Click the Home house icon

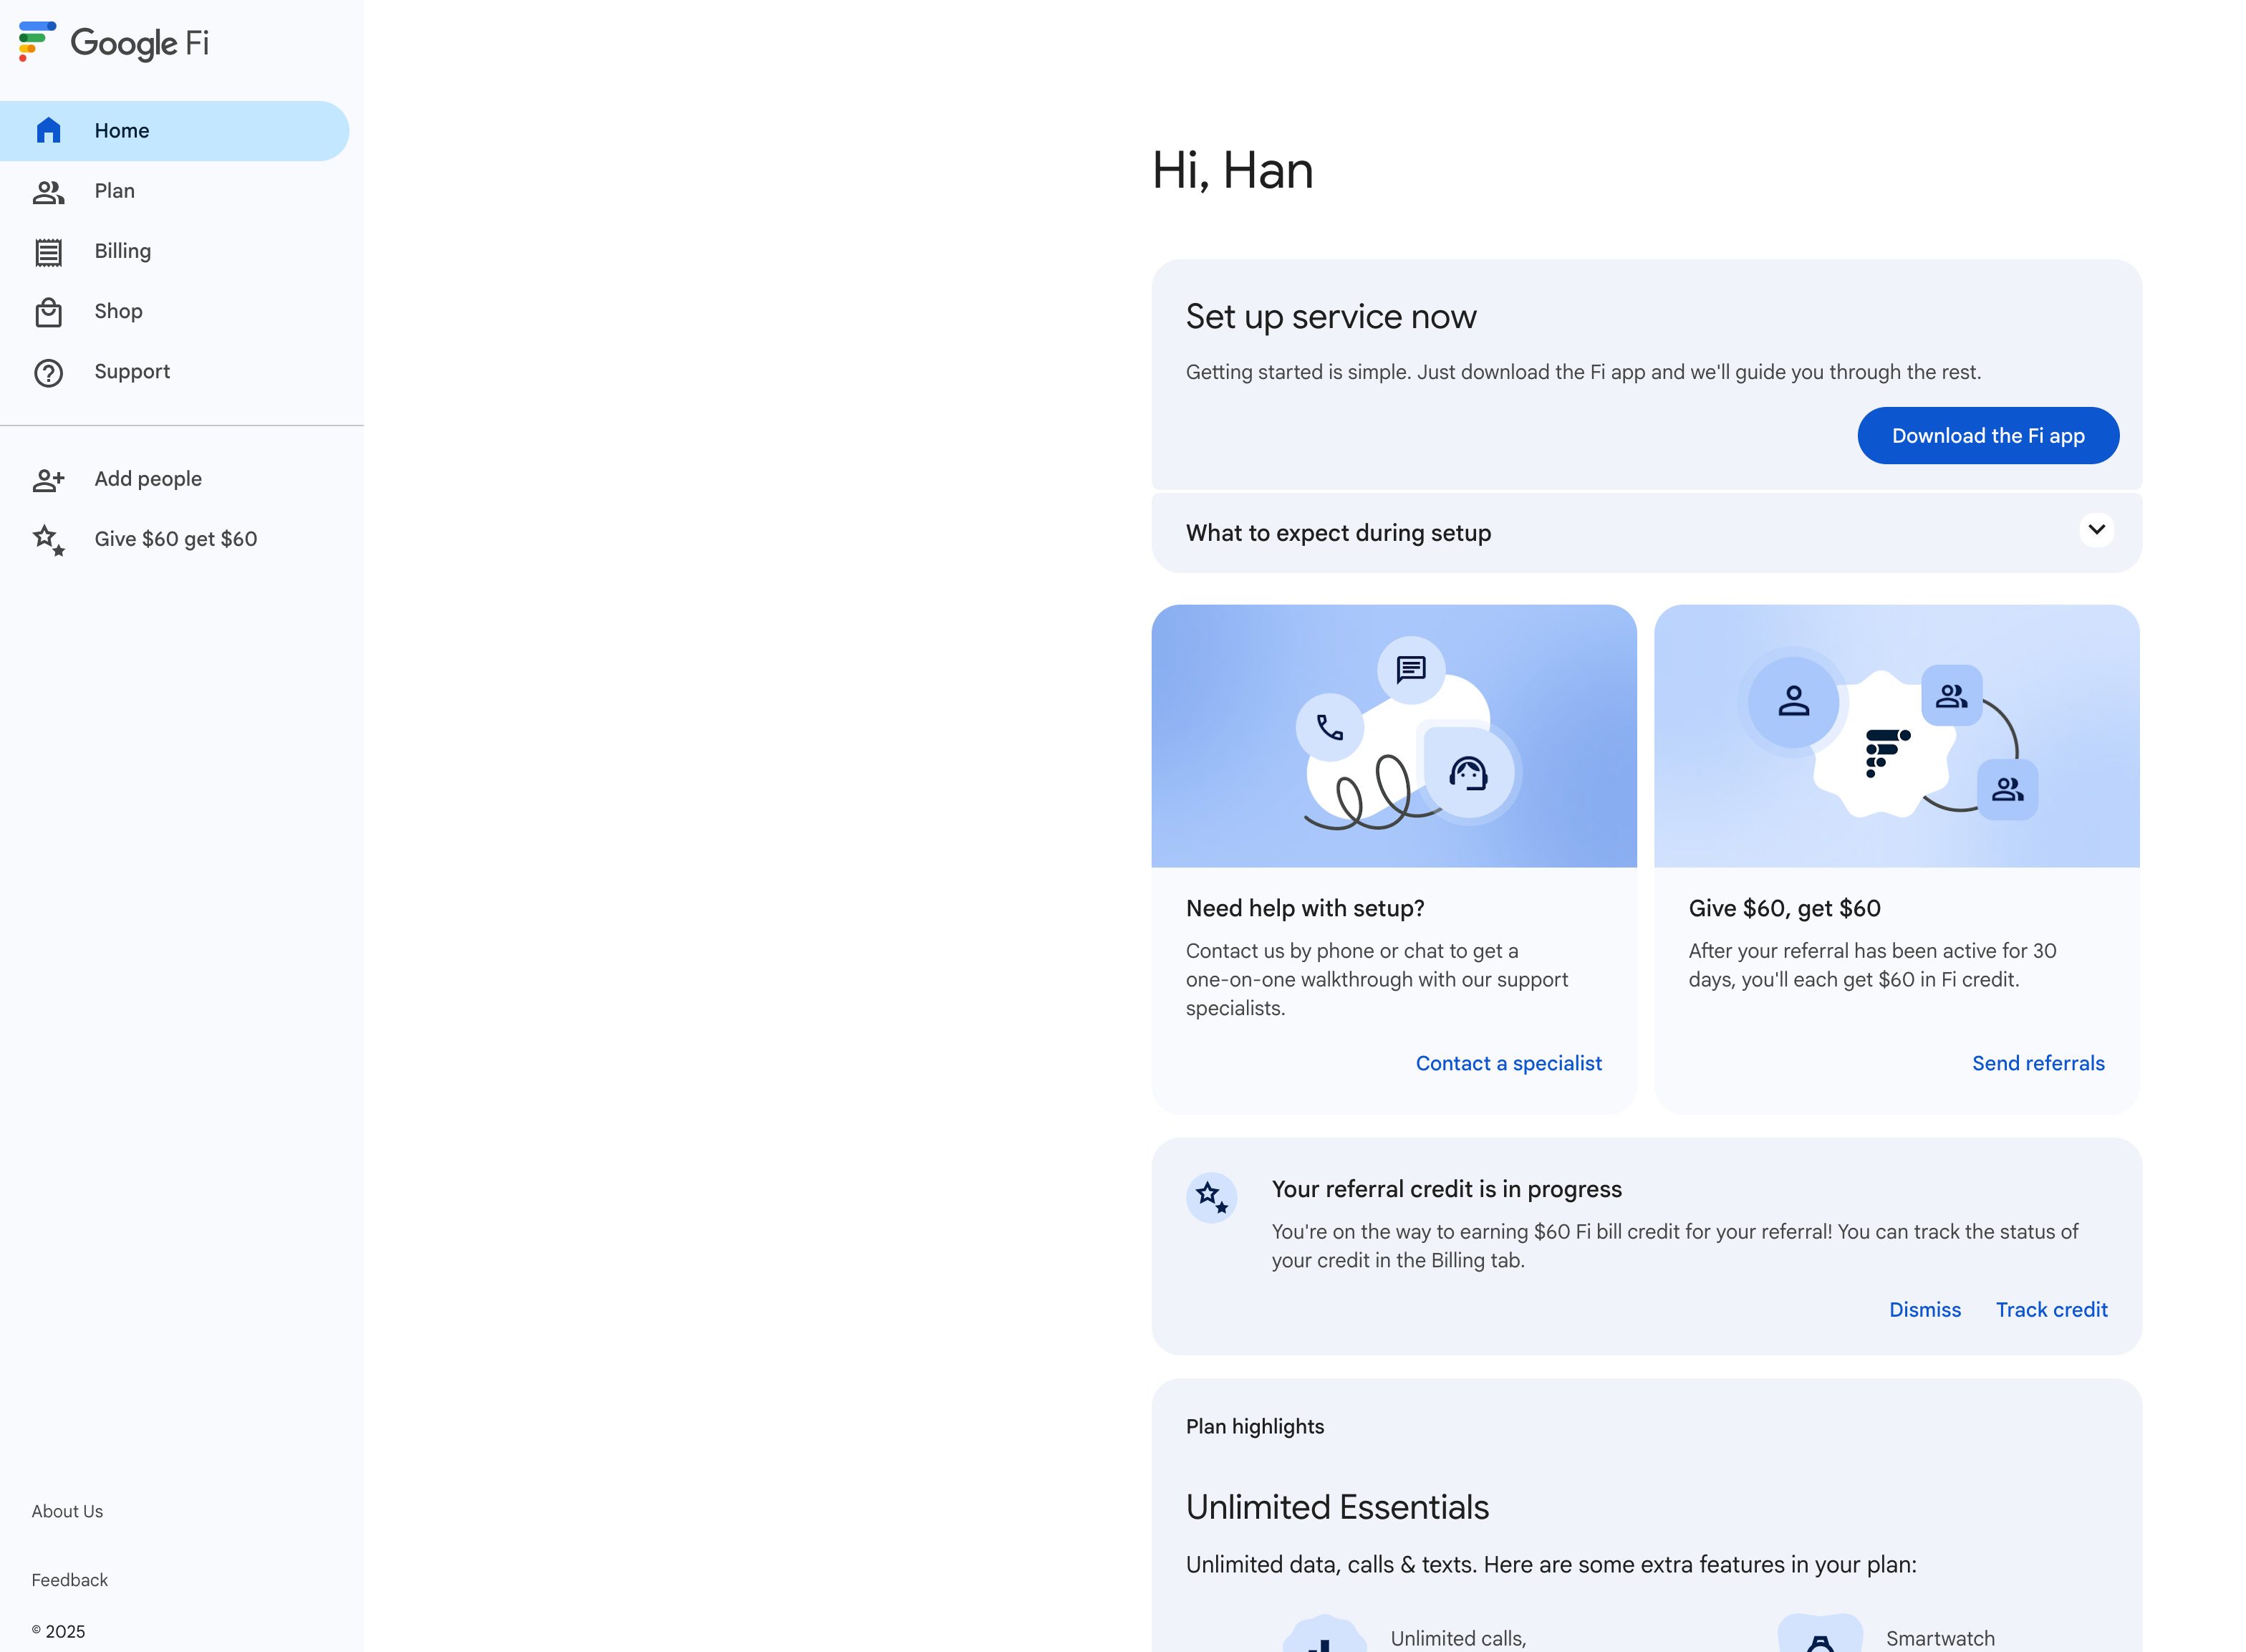48,131
